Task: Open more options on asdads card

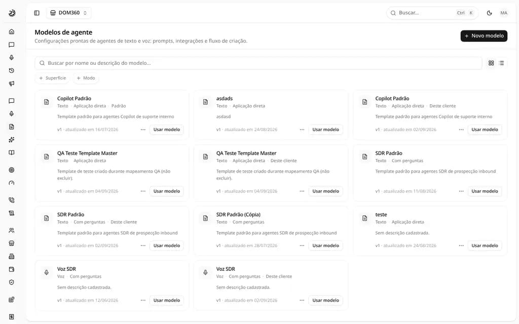Action: point(302,130)
